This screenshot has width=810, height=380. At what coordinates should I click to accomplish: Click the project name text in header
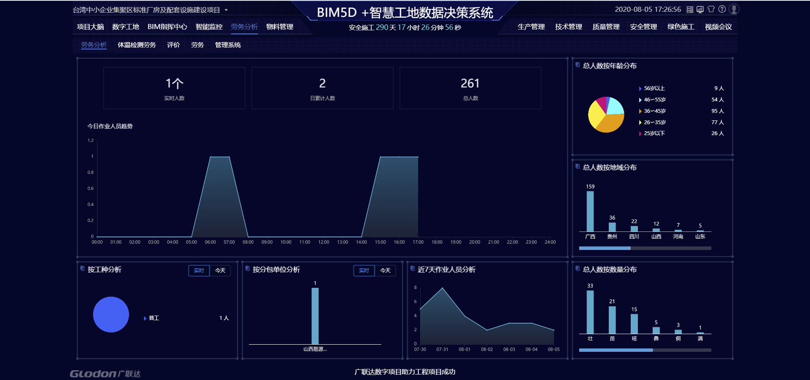tap(146, 10)
